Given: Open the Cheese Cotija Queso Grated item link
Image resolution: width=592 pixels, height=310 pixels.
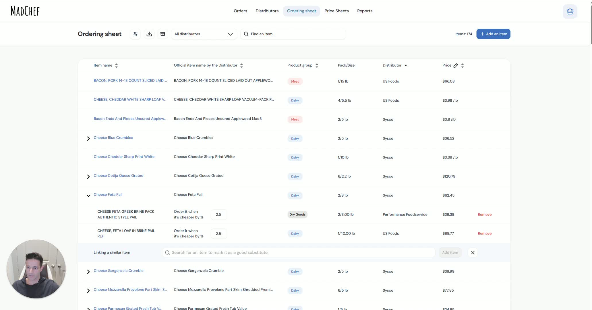Looking at the screenshot, I should pos(119,175).
